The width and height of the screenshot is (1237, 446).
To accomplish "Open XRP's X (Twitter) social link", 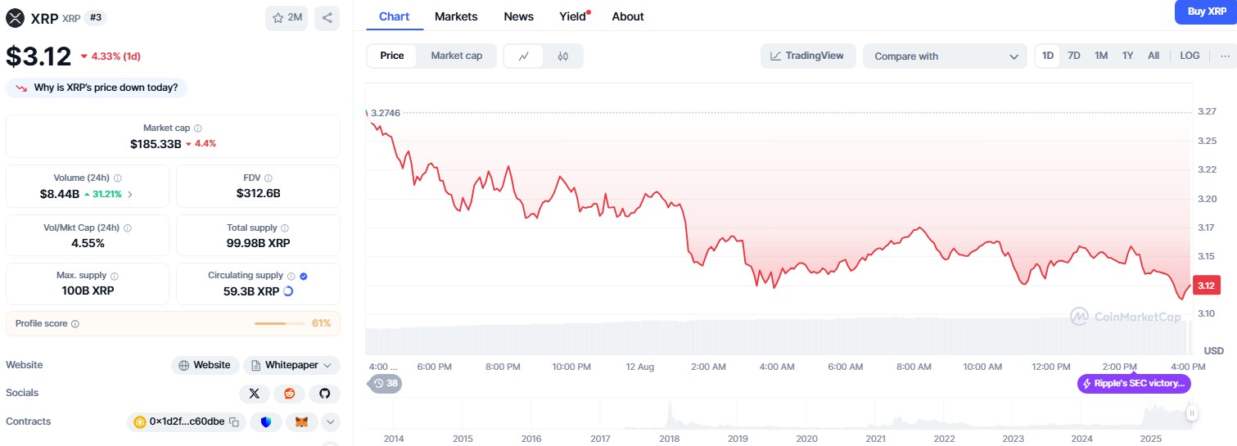I will coord(254,394).
